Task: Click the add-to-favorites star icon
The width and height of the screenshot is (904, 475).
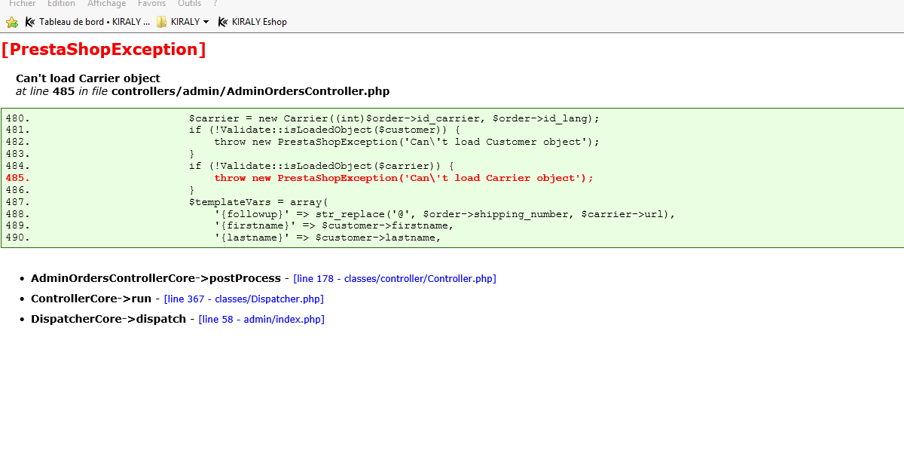Action: pos(12,22)
